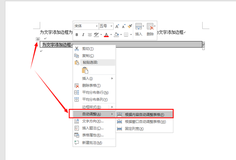Open the Delete (删除) dropdown arrow in mini toolbar

[x=155, y=26]
